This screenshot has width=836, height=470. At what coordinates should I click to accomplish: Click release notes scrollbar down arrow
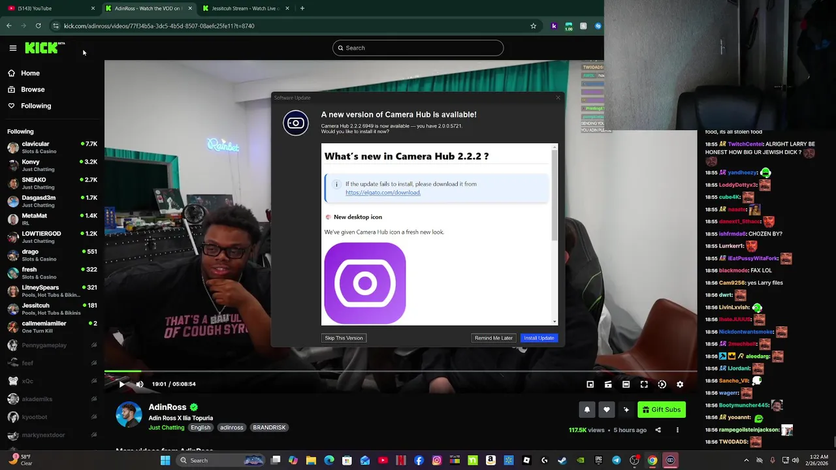(x=555, y=321)
